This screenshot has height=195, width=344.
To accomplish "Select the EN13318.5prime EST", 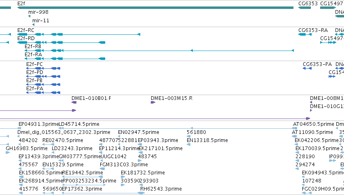I will pos(188,144).
